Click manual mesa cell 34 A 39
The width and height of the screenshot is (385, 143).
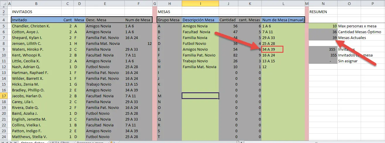pos(272,49)
